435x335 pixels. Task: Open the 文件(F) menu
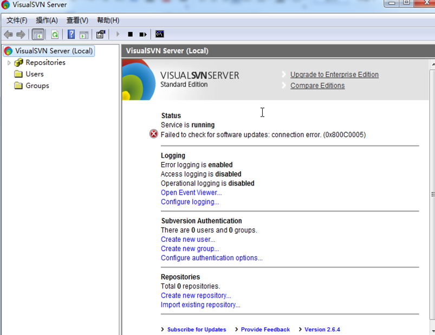point(17,20)
